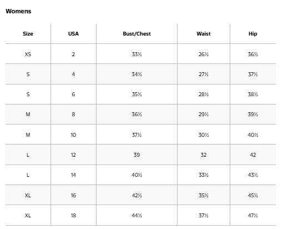Click the Bust/Chest column header
Image resolution: width=283 pixels, height=229 pixels.
click(137, 34)
